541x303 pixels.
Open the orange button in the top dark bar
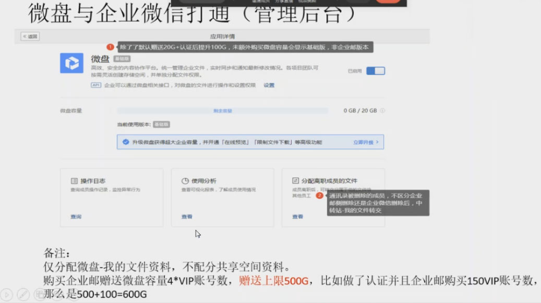pyautogui.click(x=388, y=2)
